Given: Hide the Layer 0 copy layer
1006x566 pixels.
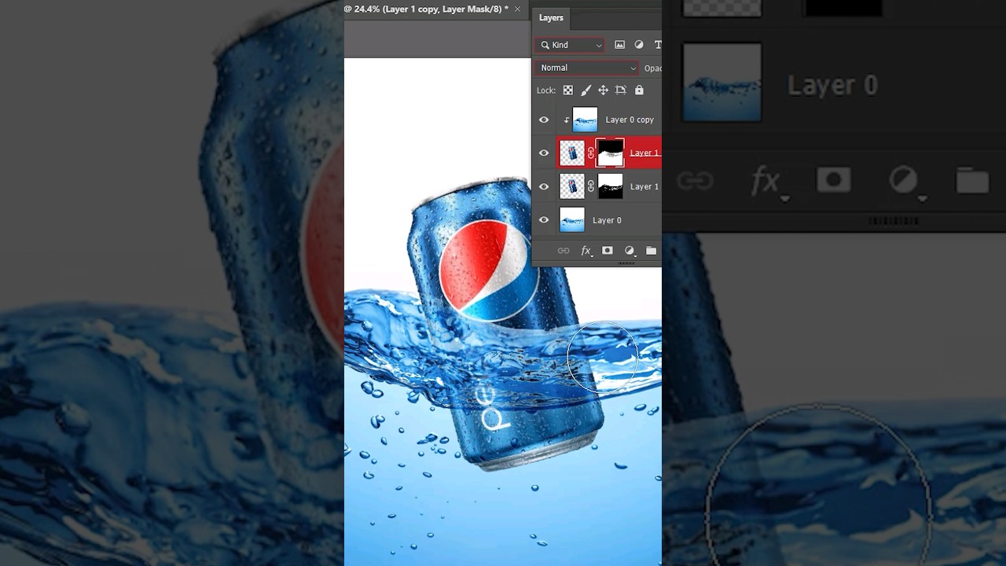Looking at the screenshot, I should [544, 119].
